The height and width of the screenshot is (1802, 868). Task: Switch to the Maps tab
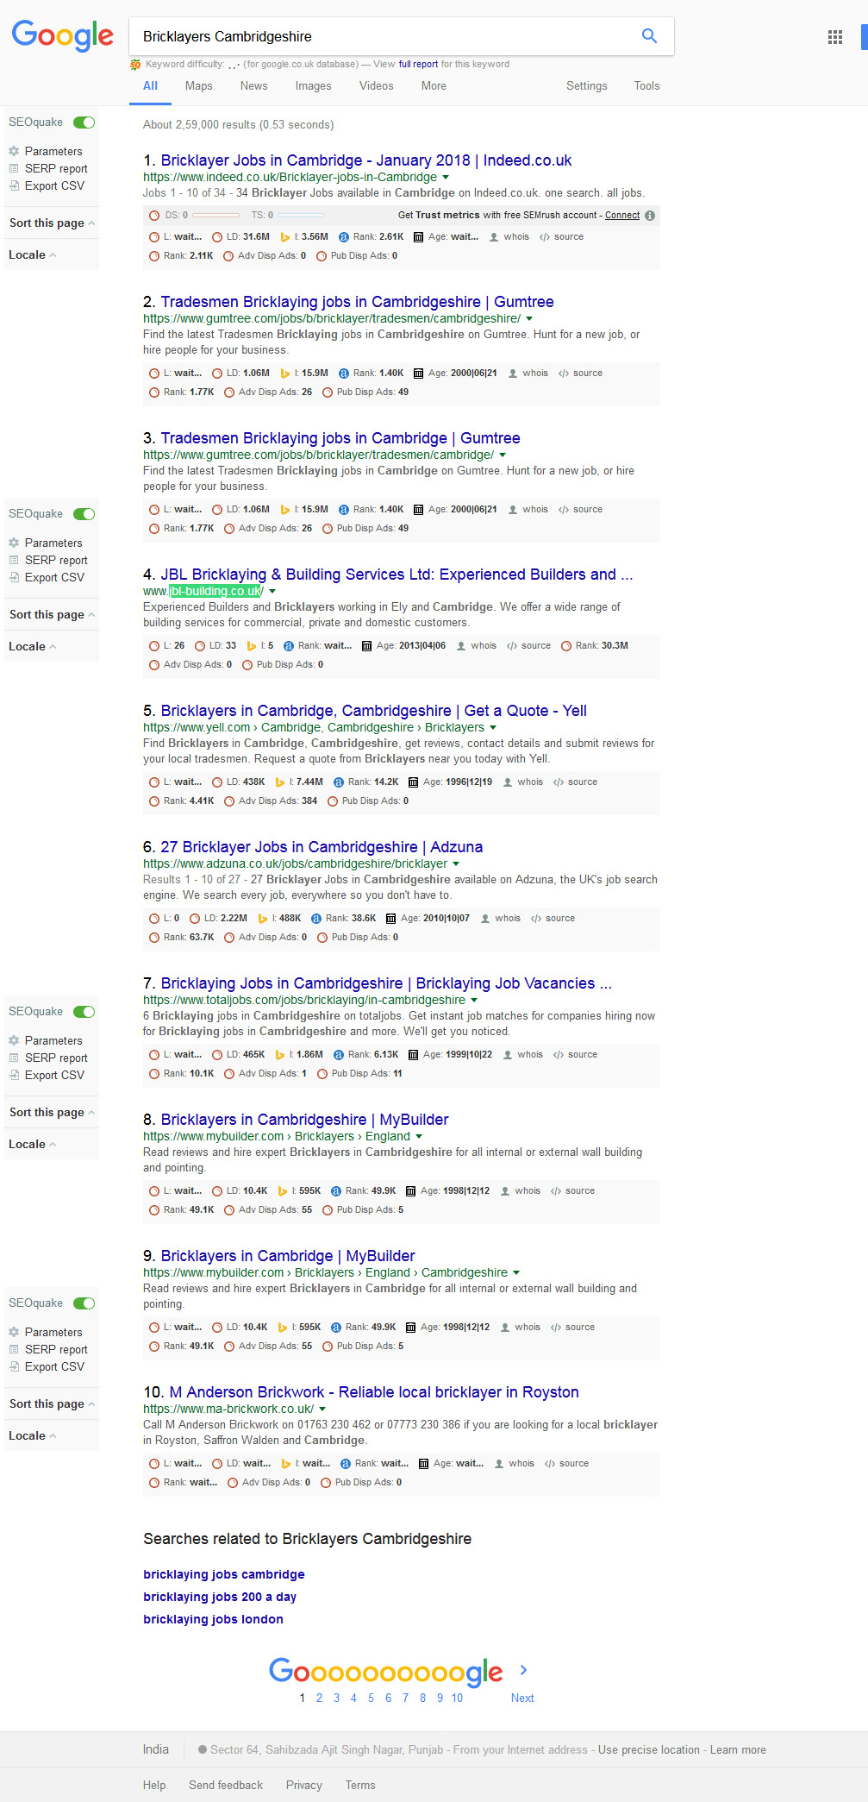(x=198, y=85)
